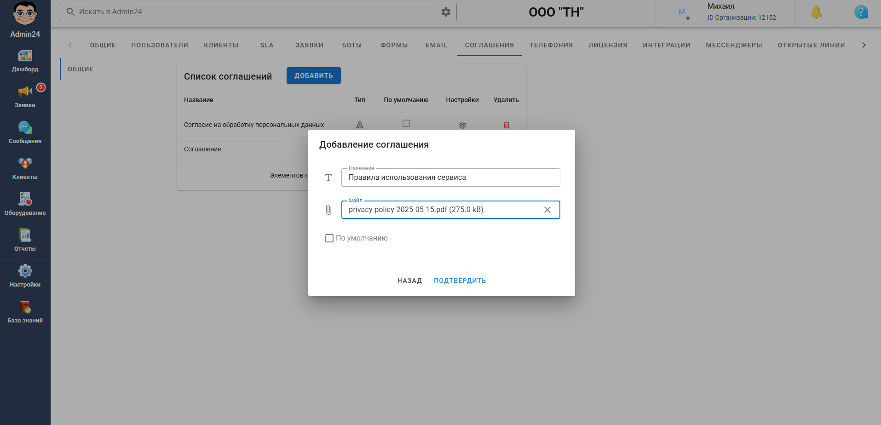Click the Соглашение row in the list
881x425 pixels.
click(x=202, y=149)
